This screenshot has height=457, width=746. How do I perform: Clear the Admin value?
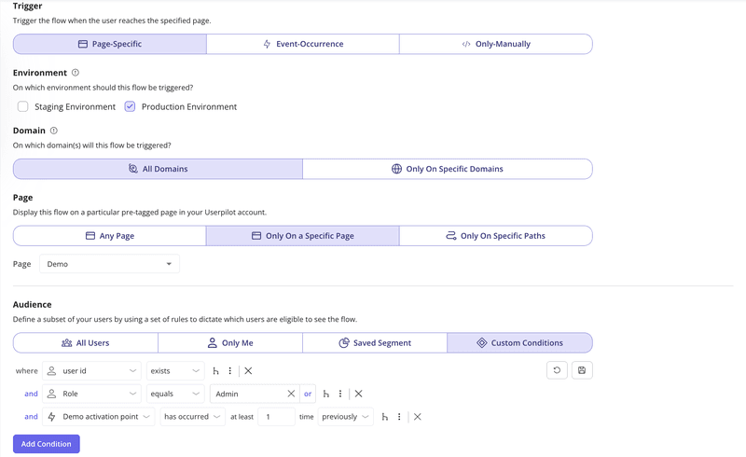pyautogui.click(x=291, y=394)
